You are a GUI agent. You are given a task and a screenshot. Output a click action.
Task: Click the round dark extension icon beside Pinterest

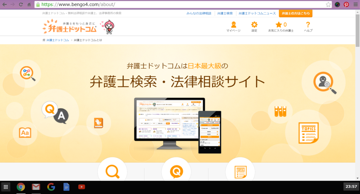[x=337, y=4]
